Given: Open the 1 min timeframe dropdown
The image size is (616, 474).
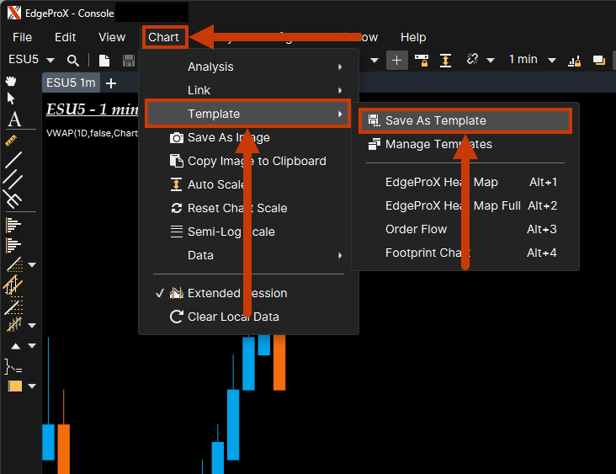Looking at the screenshot, I should point(552,60).
